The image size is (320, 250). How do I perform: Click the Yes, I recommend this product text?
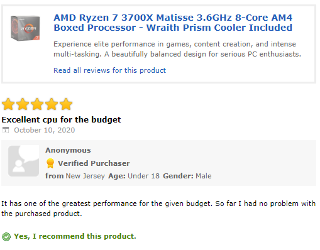[x=75, y=236]
